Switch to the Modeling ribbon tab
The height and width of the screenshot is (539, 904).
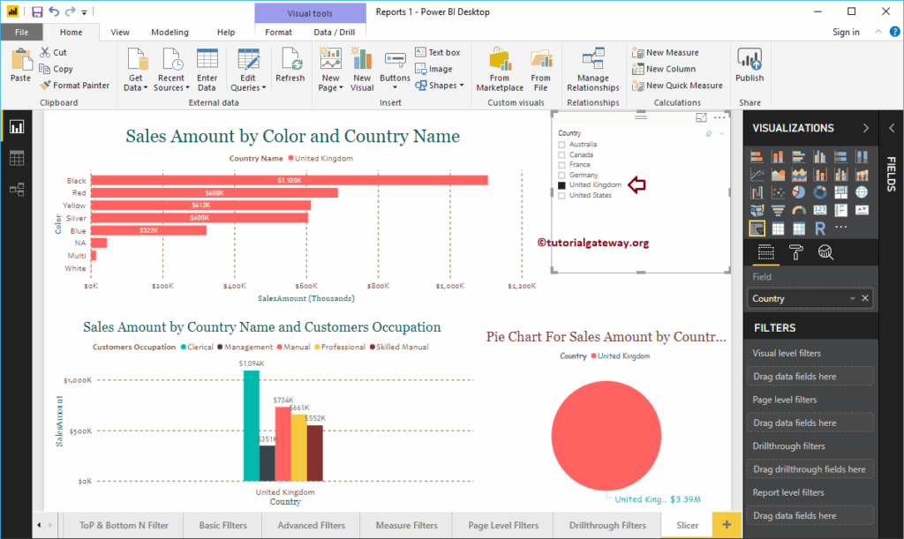pos(169,33)
